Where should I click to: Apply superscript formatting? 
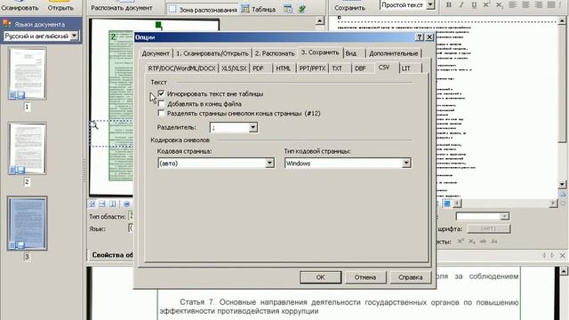pos(486,4)
